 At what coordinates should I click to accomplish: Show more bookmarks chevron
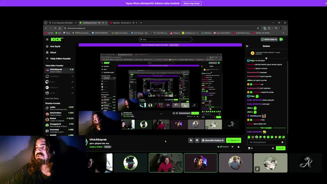(283, 33)
